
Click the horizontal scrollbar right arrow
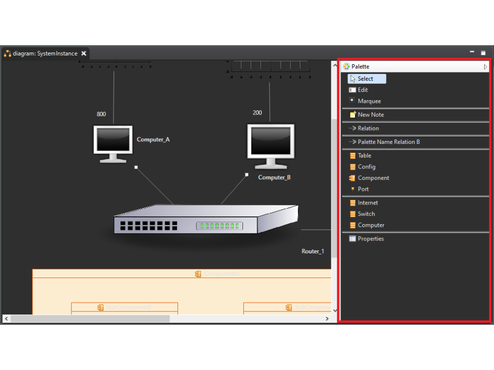click(327, 319)
